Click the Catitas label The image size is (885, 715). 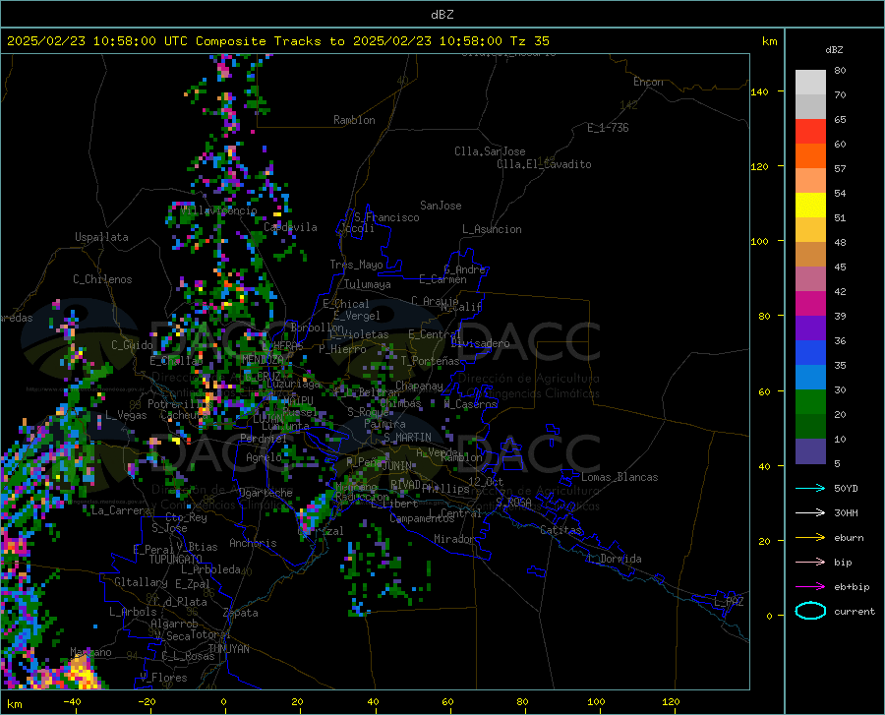click(560, 530)
